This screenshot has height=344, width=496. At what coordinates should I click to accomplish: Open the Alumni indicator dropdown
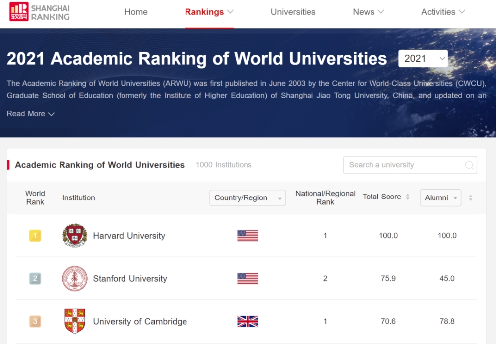click(440, 198)
